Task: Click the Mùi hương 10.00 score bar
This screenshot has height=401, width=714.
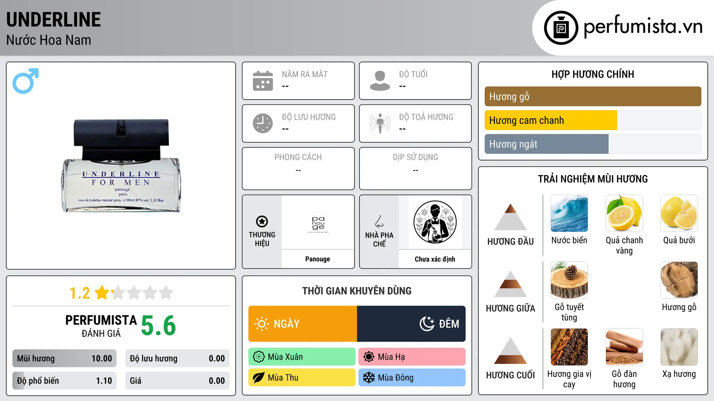Action: [x=64, y=359]
